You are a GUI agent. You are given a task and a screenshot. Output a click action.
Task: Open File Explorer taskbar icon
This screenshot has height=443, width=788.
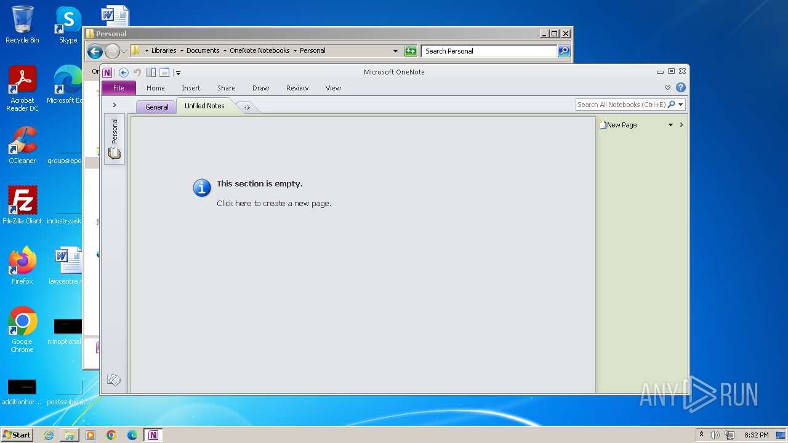(70, 435)
